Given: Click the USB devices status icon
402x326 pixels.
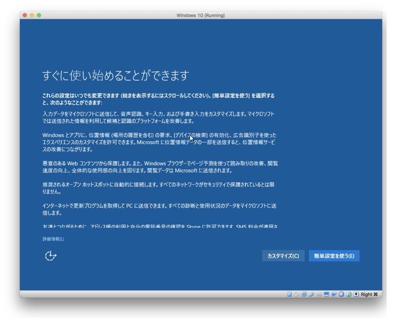Looking at the screenshot, I should point(311,294).
